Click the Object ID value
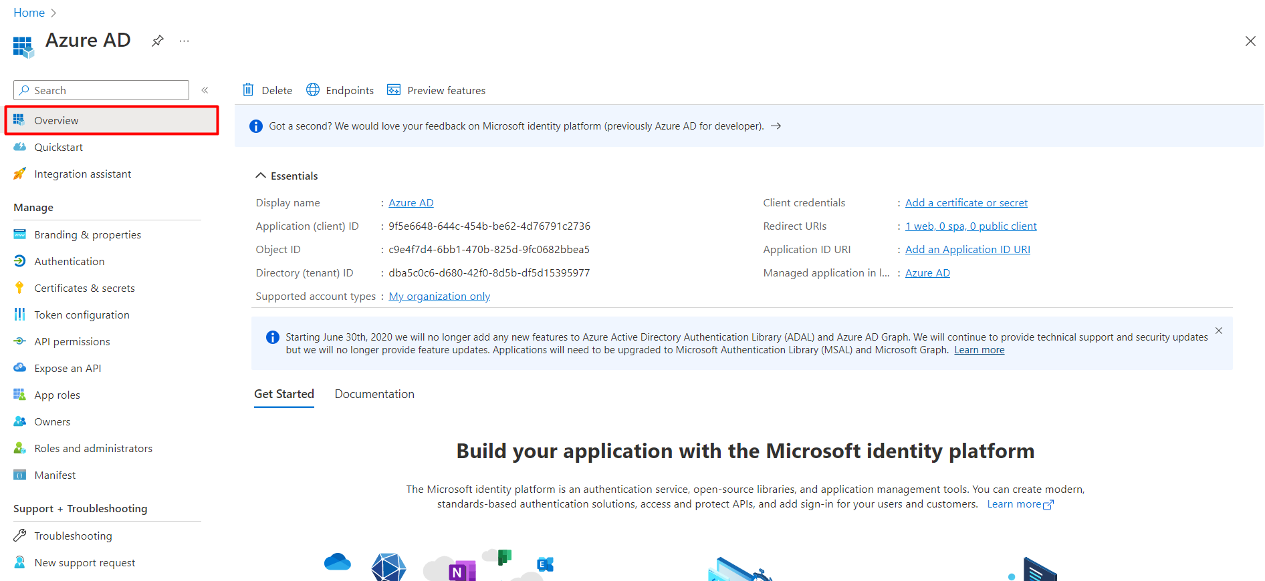This screenshot has width=1265, height=581. coord(489,249)
